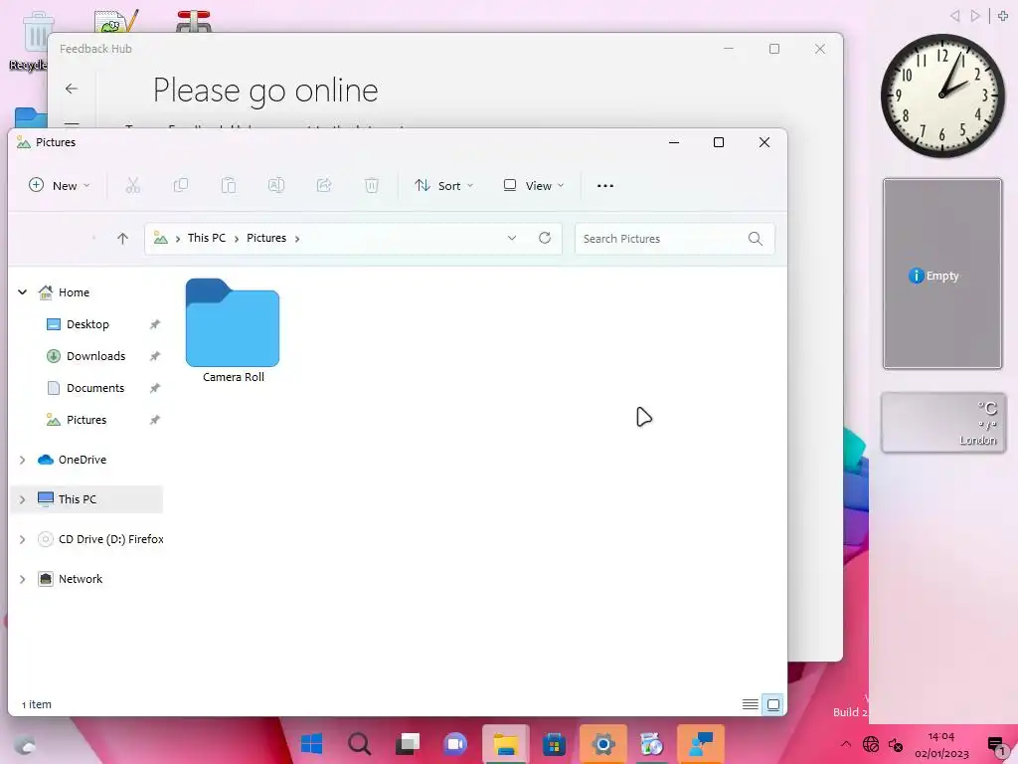Select OneDrive in navigation pane
The height and width of the screenshot is (764, 1018).
(x=82, y=460)
